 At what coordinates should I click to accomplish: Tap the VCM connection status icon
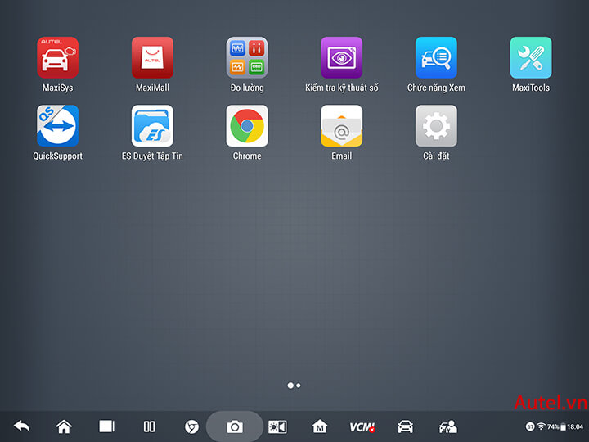pyautogui.click(x=362, y=427)
